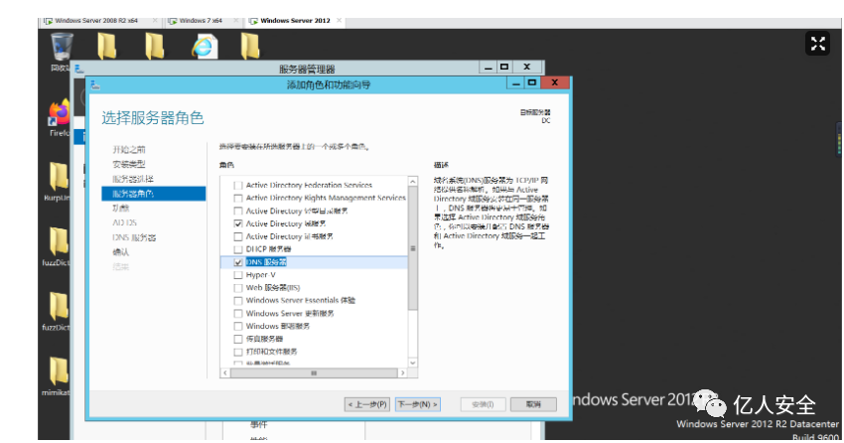Image resolution: width=844 pixels, height=443 pixels.
Task: Click the horizontal scrollbar thumb under roles
Action: 314,373
